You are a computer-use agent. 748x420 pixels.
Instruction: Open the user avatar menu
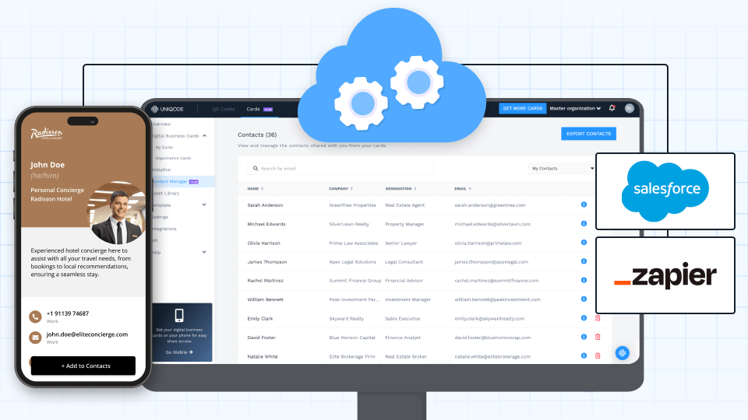[x=630, y=108]
